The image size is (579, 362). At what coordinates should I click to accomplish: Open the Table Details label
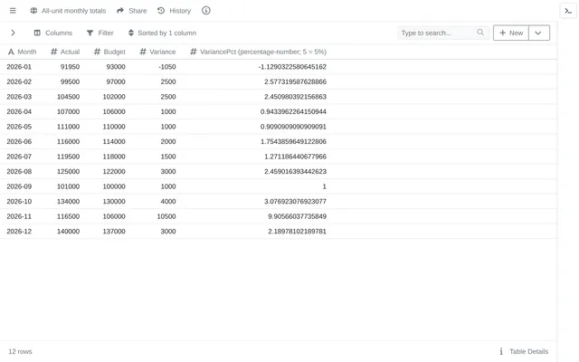coord(528,351)
